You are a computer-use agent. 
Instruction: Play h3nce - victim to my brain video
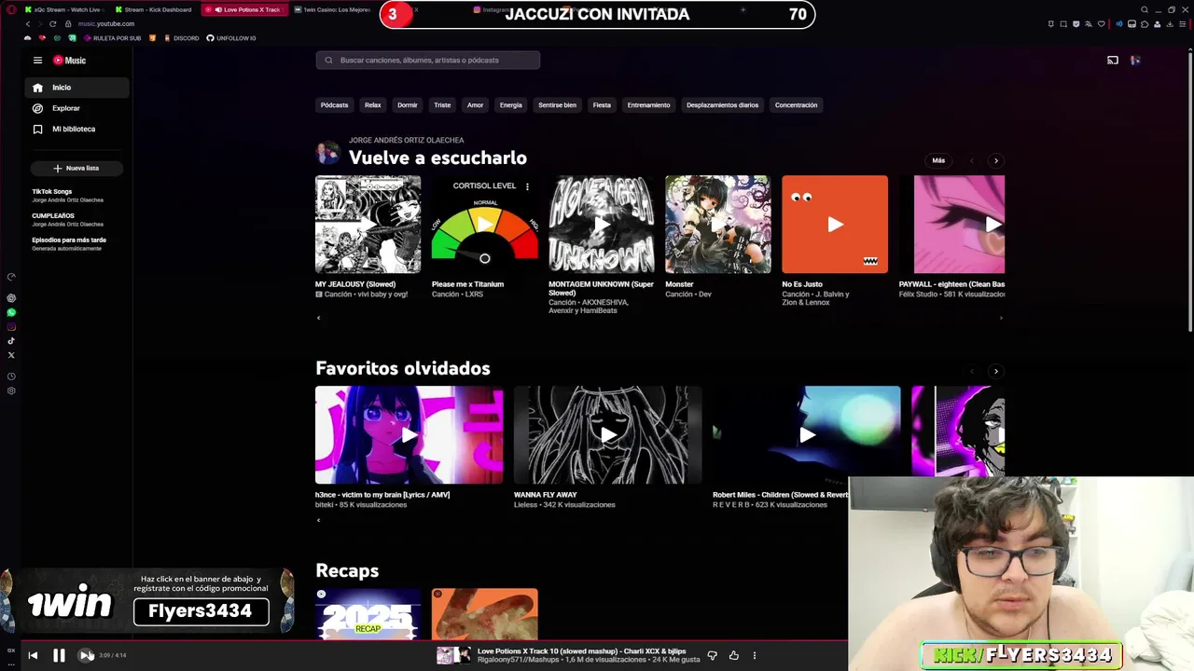tap(410, 435)
